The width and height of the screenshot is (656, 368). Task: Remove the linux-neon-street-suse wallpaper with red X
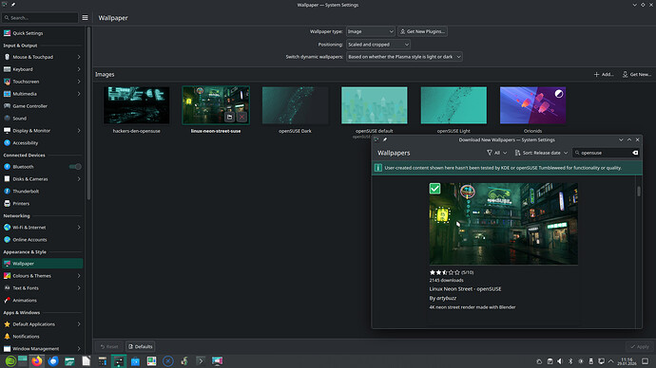pyautogui.click(x=241, y=118)
